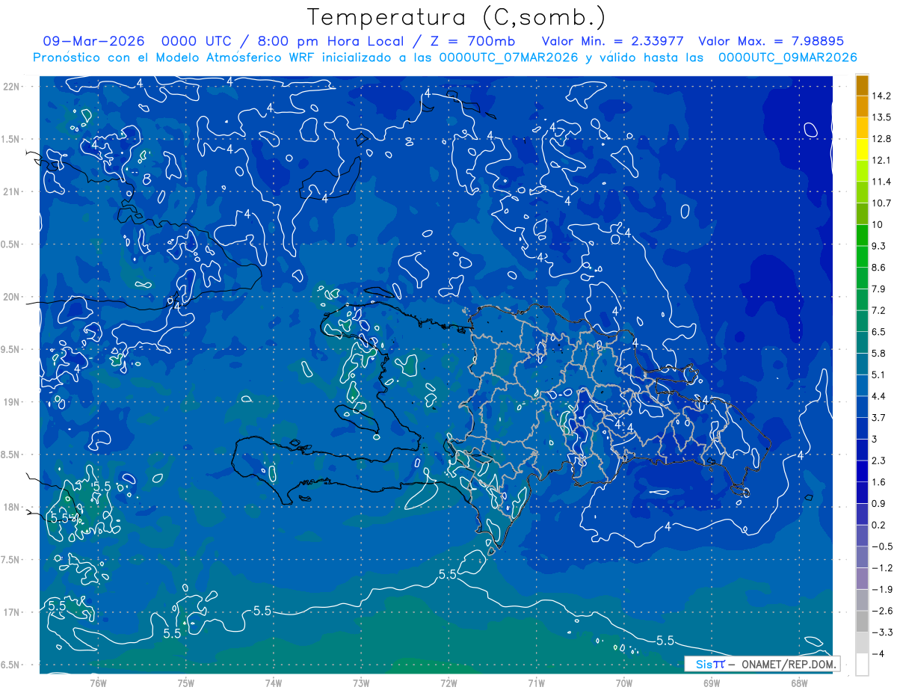Click the 17N latitude axis label
This screenshot has width=897, height=693.
click(x=12, y=612)
